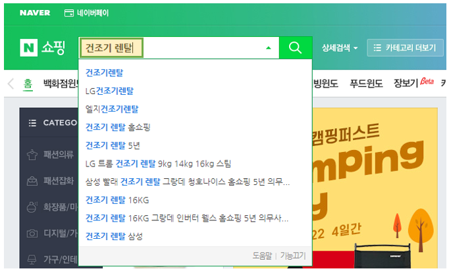451x275 pixels.
Task: Open the 네이버페이 text link
Action: click(x=93, y=13)
